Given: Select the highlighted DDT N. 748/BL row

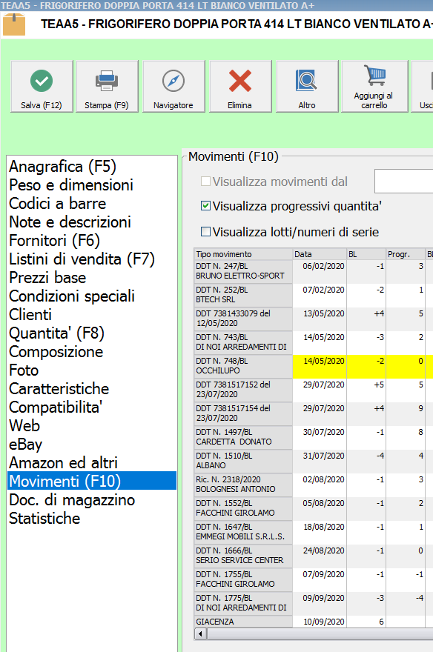Looking at the screenshot, I should pos(314,366).
